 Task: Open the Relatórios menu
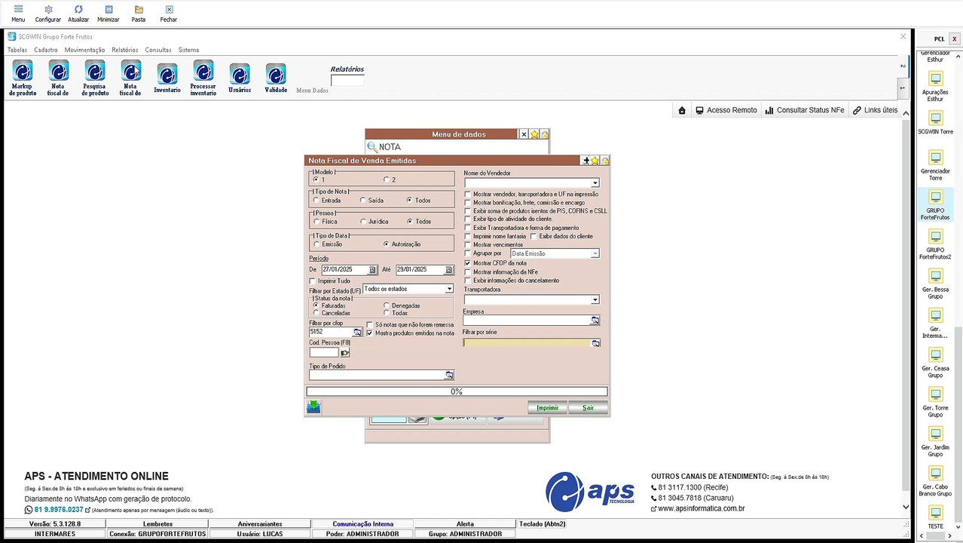click(x=125, y=50)
